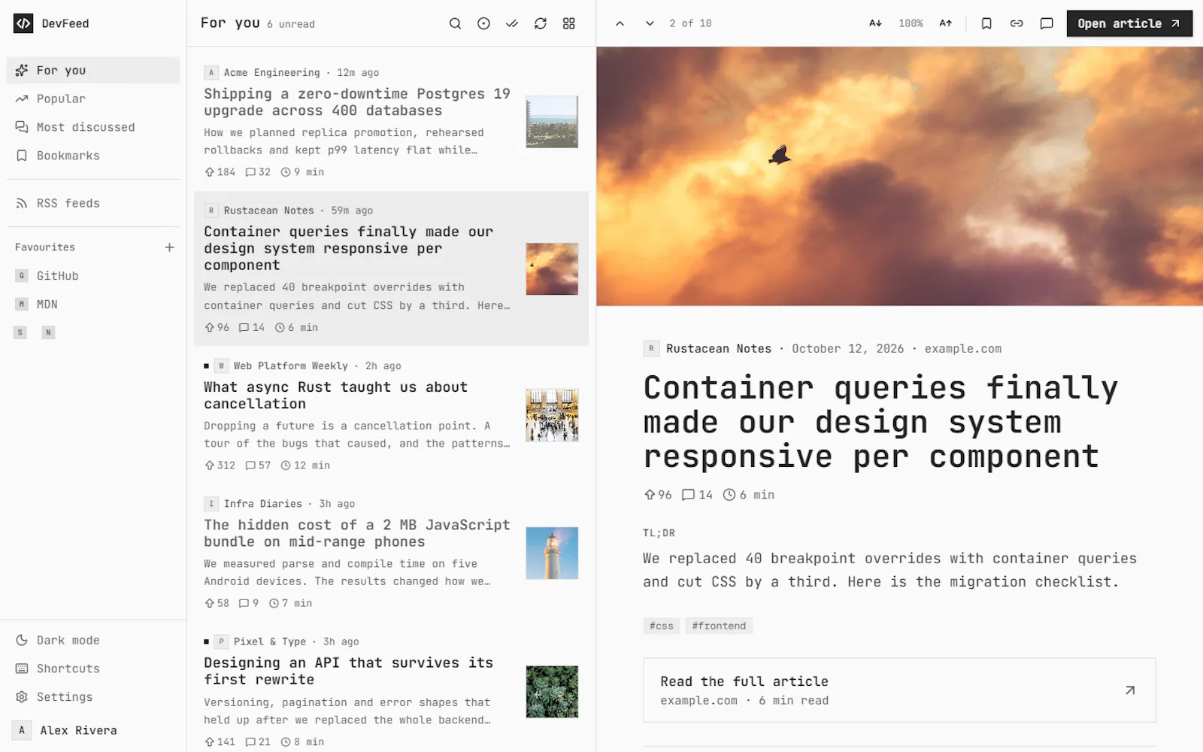Screen dimensions: 1203x752
Task: Open the 2 MB JavaScript bundle article
Action: [391, 553]
